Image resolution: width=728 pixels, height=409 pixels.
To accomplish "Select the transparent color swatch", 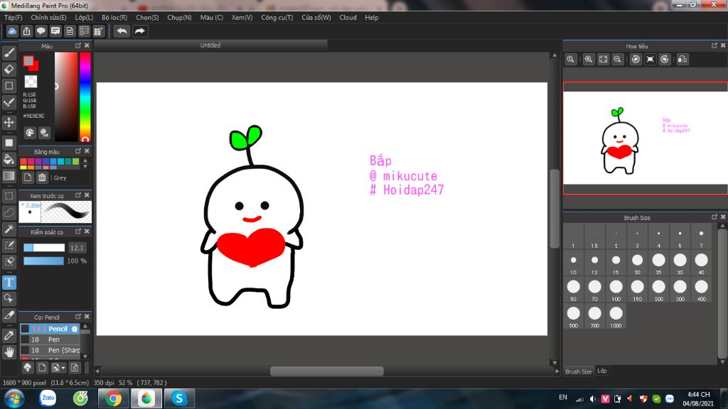I will 31,82.
